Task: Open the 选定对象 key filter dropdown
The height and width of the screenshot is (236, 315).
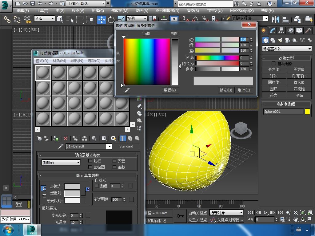Action: click(x=226, y=213)
